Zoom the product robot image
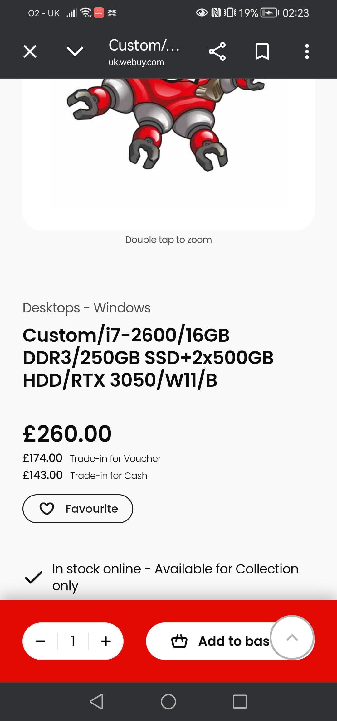Screen dimensions: 337x721 [168, 140]
